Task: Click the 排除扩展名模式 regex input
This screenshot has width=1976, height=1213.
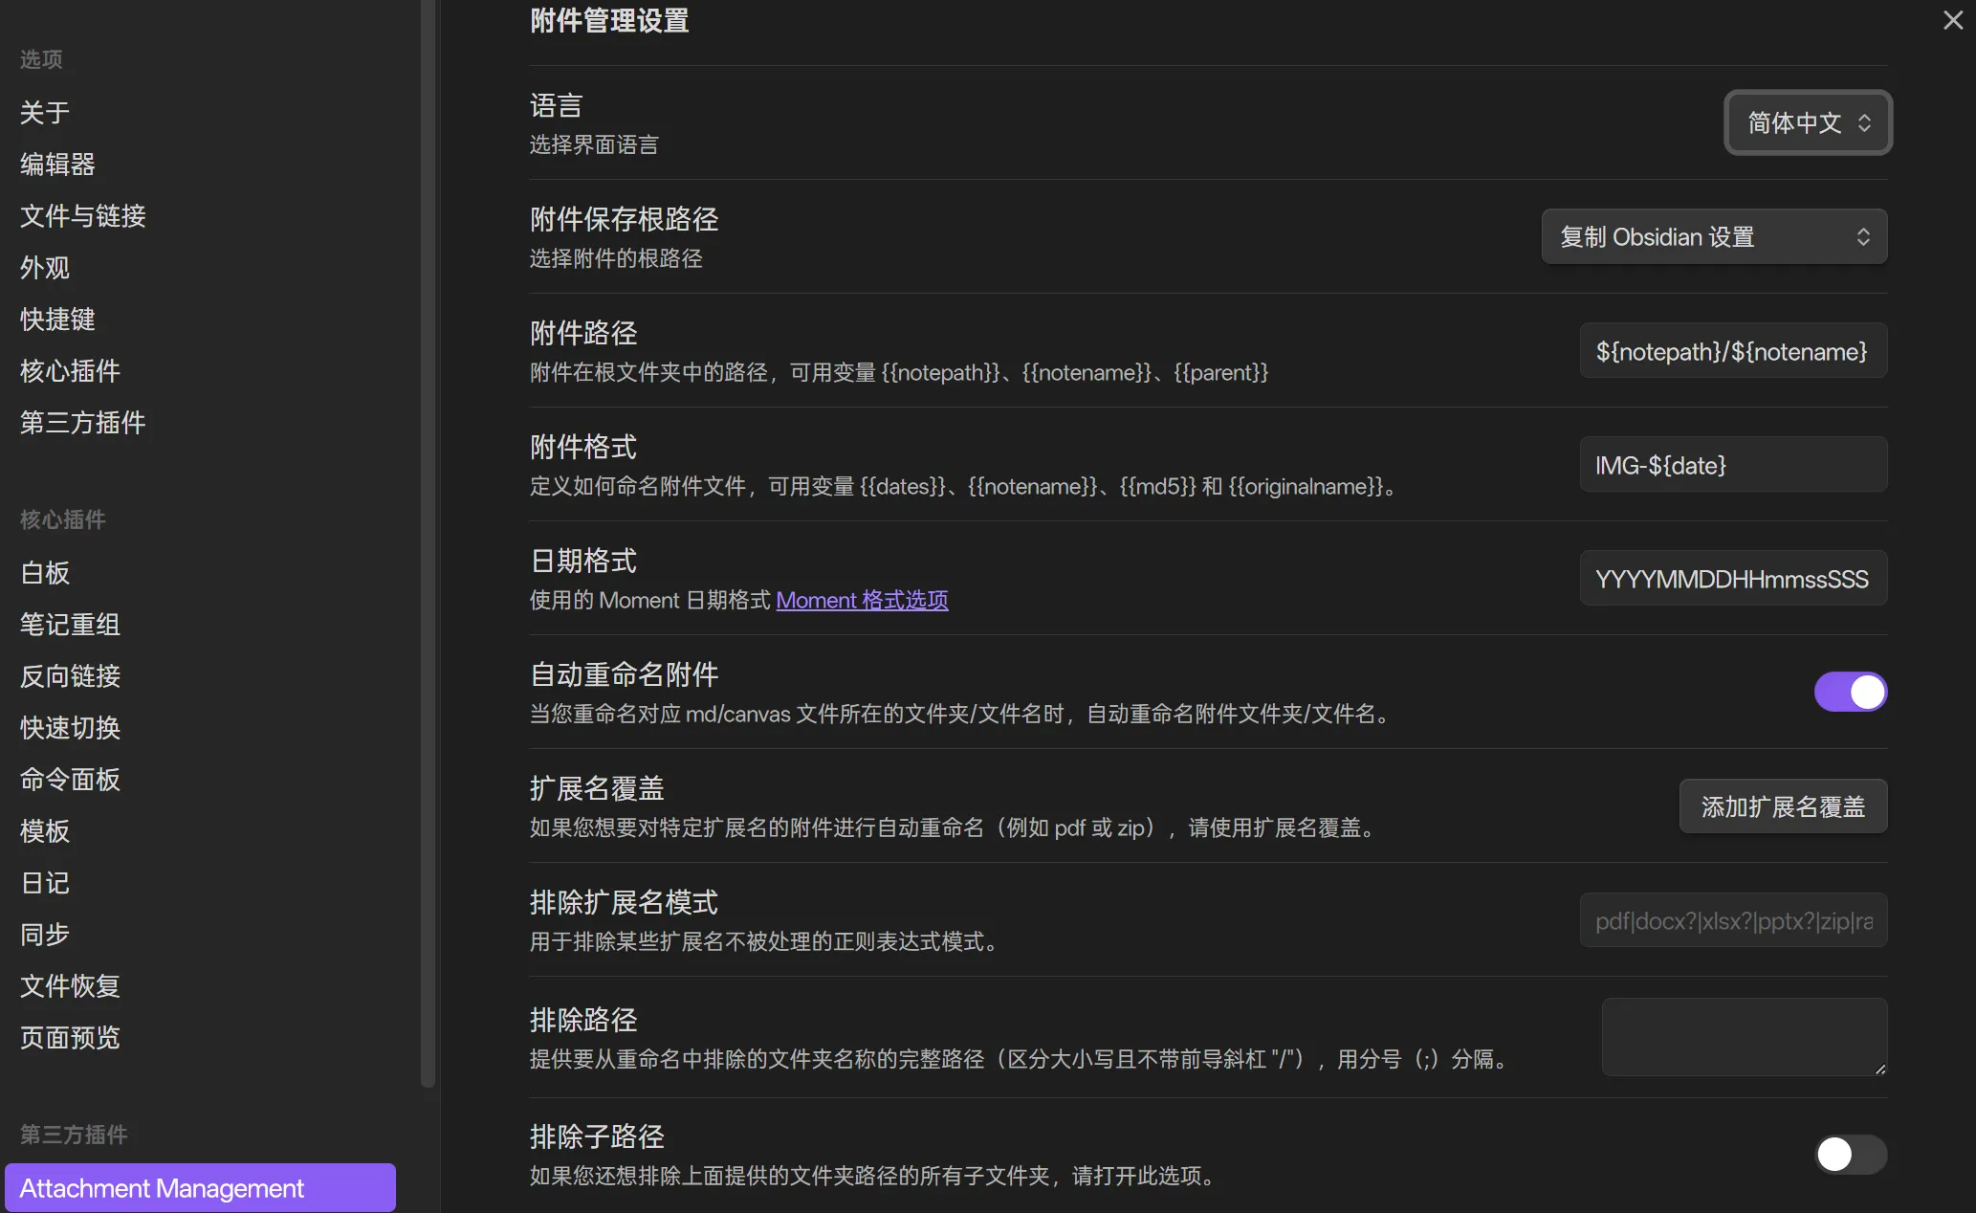Action: pos(1732,920)
